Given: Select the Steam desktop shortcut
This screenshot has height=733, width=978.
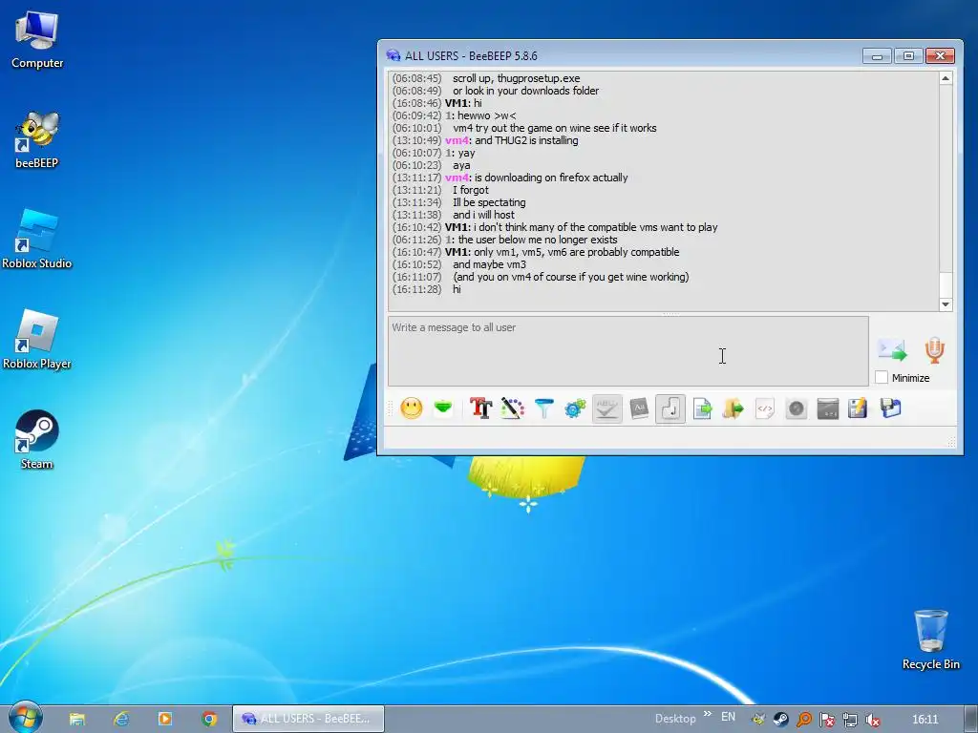Looking at the screenshot, I should point(37,440).
